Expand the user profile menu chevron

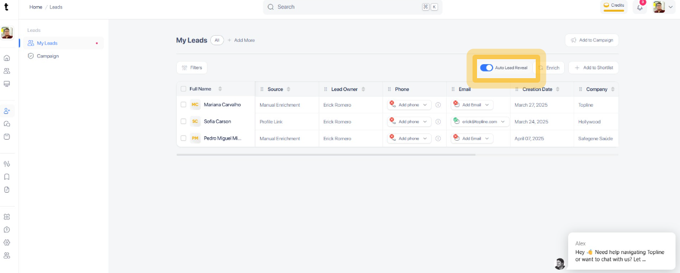point(670,7)
